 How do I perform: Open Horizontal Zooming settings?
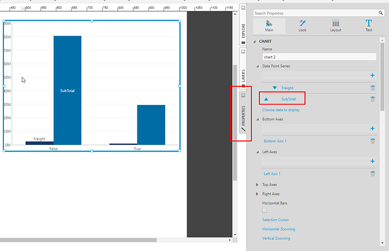[x=279, y=229]
